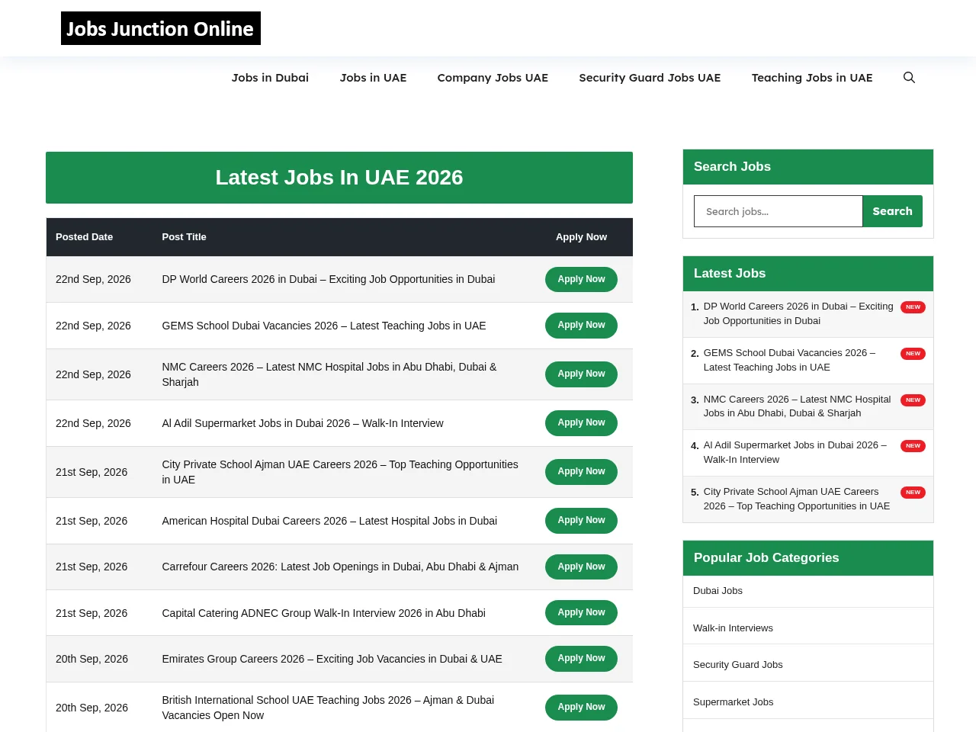Apply Now for Capital Catering ADNEC row
The width and height of the screenshot is (976, 732).
[x=581, y=612]
